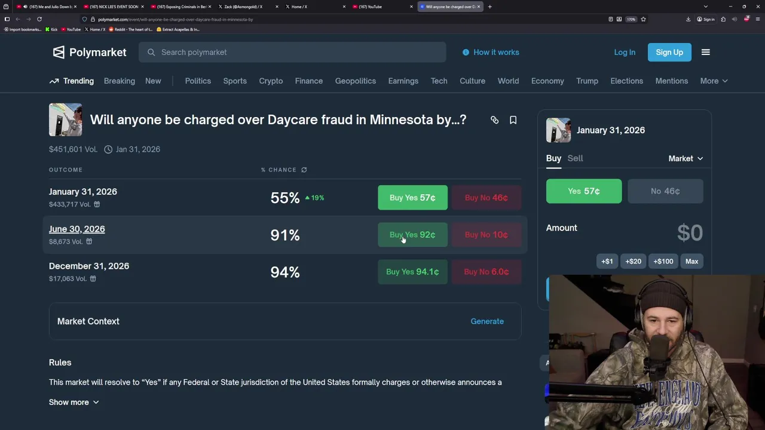Viewport: 765px width, 430px height.
Task: Click Buy Yes 92¢ for June 30, 2026
Action: click(x=412, y=235)
